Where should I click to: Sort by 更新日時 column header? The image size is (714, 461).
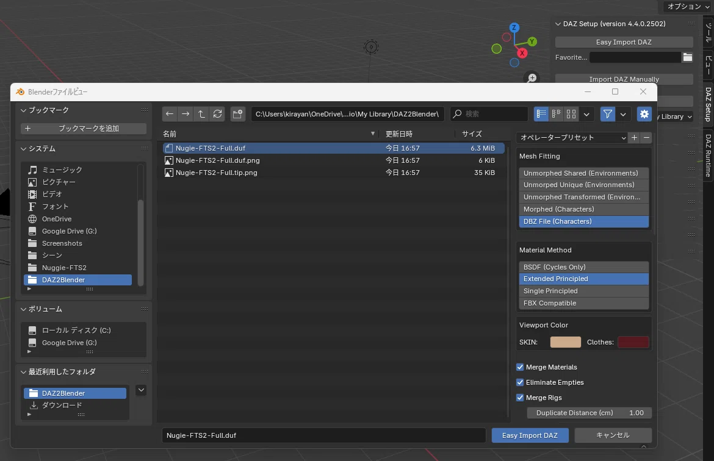(417, 134)
